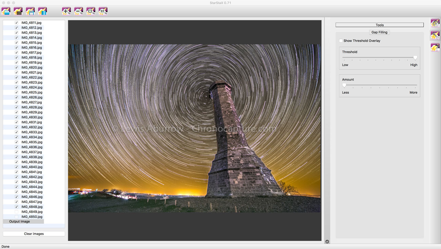Uncheck the box for IMG_4848.jpg
Viewport: 441px width, 249px height.
coord(16,207)
